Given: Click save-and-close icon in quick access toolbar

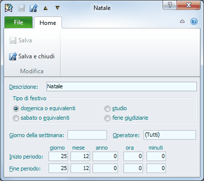Looking at the screenshot, I should point(33,8).
